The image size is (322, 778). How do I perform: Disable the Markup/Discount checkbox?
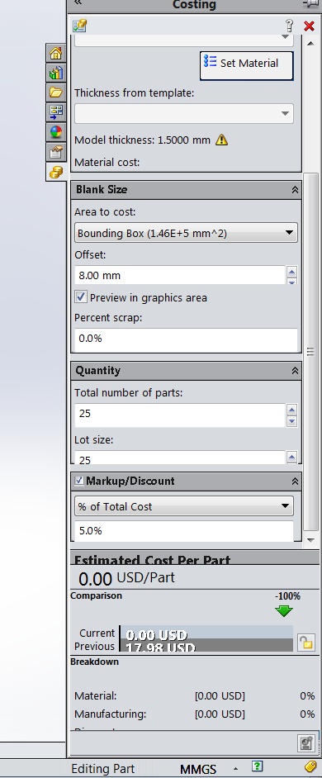tap(79, 481)
